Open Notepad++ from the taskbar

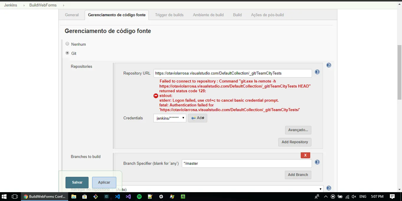150,197
